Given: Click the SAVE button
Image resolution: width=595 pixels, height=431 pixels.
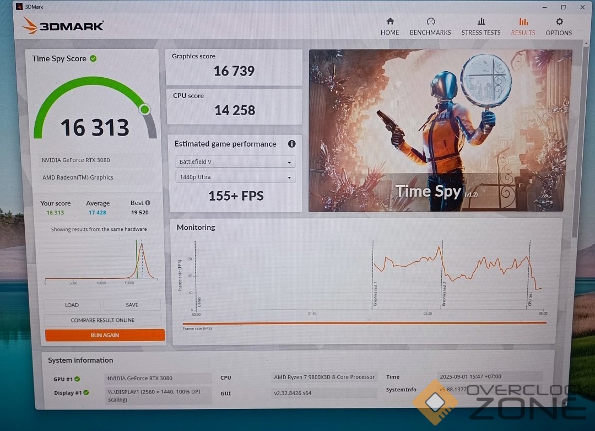Looking at the screenshot, I should coord(132,305).
